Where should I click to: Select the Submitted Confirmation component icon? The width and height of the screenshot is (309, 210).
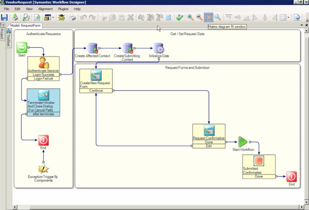pos(259,161)
